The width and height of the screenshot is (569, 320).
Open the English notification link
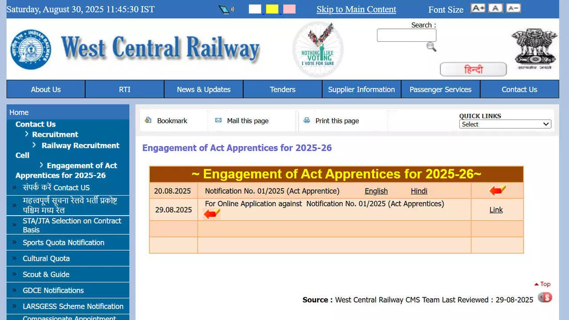point(376,191)
